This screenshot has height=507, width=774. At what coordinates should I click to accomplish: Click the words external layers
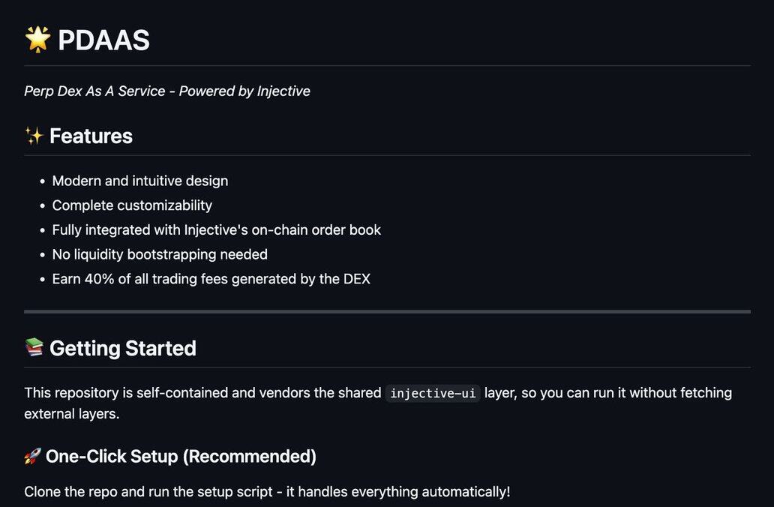[x=70, y=413]
